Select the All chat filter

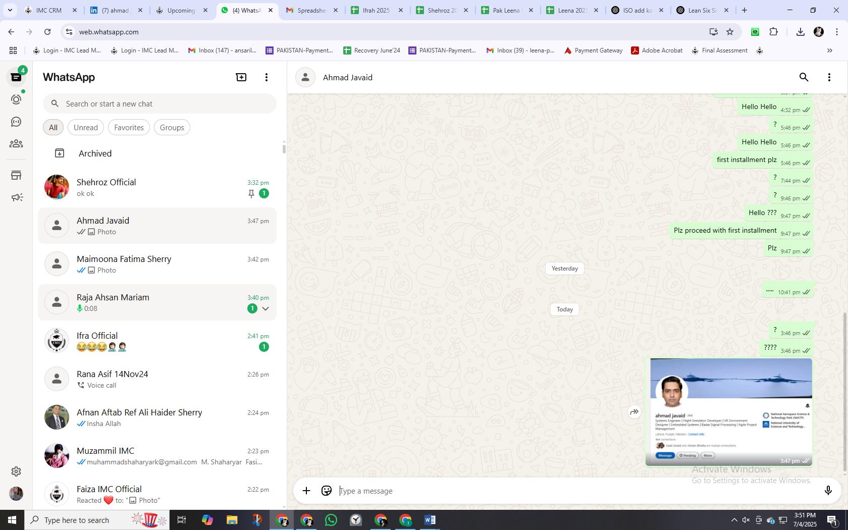point(53,128)
